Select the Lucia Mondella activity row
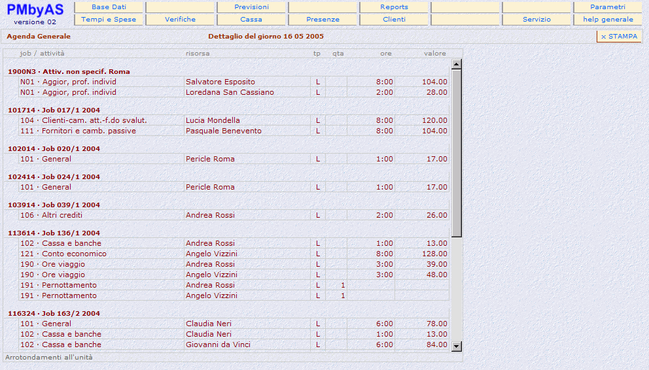Viewport: 649px width, 370px height. pyautogui.click(x=213, y=121)
